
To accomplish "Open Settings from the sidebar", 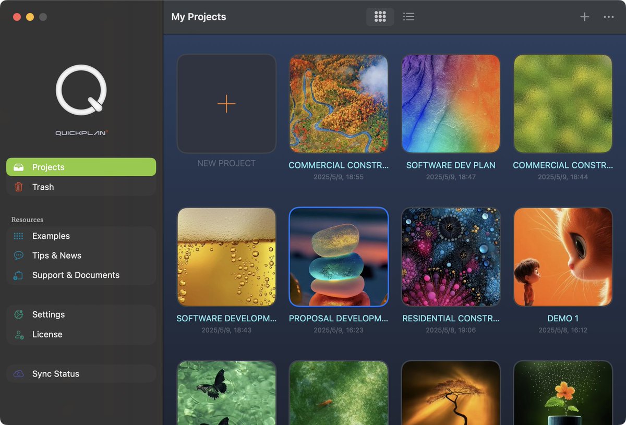I will (x=81, y=314).
